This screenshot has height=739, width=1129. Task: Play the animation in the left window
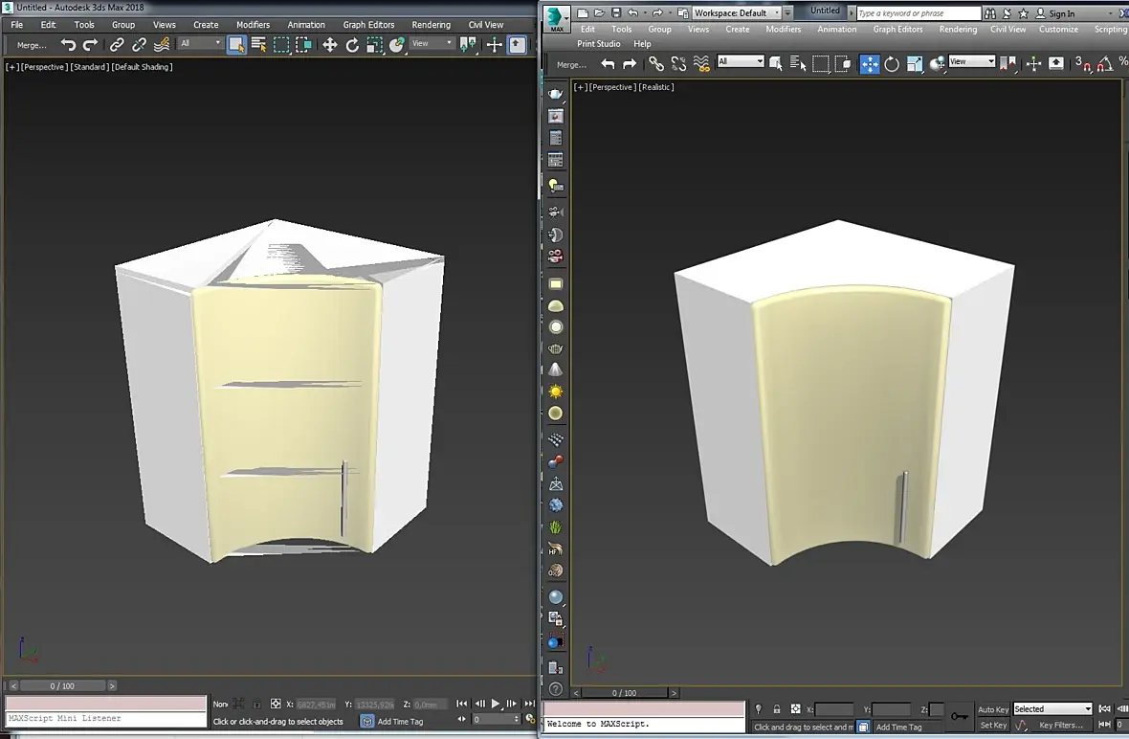496,705
